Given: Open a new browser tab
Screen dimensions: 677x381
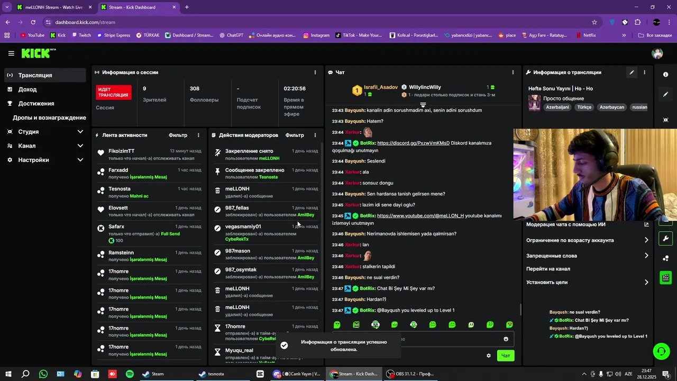Looking at the screenshot, I should tap(187, 7).
